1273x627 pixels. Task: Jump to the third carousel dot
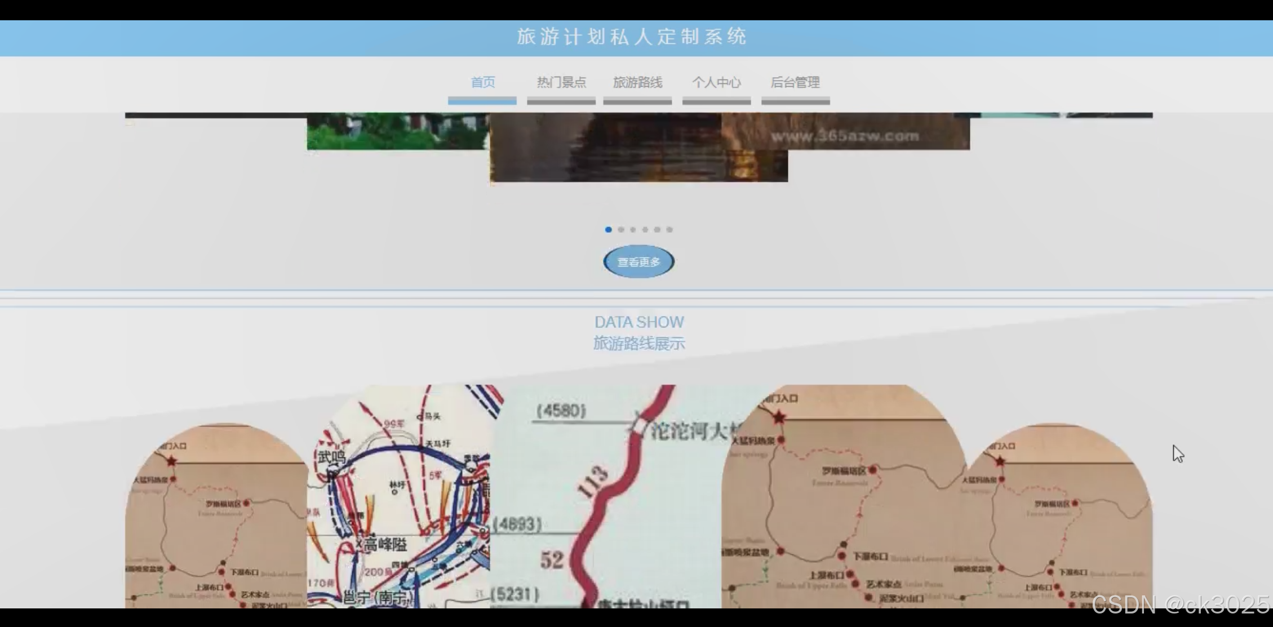(633, 230)
